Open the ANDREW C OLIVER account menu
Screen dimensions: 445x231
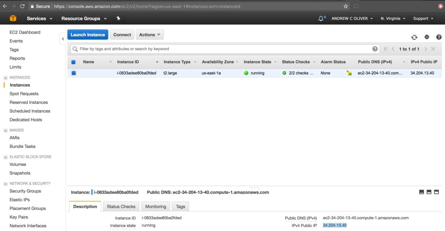coord(352,19)
